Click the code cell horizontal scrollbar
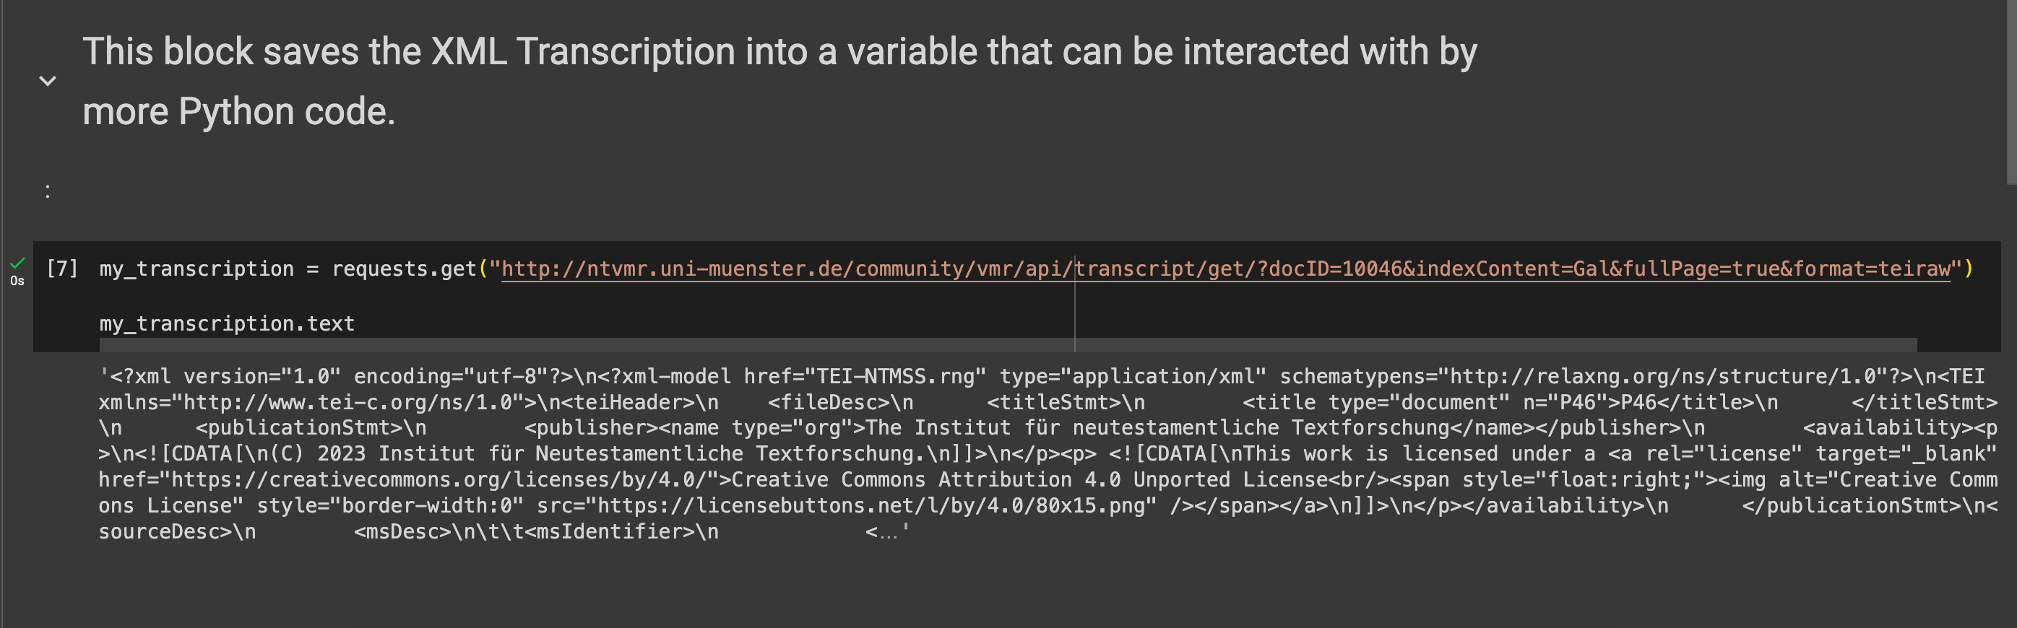Screen dimensions: 2017x628 pyautogui.click(x=1008, y=345)
